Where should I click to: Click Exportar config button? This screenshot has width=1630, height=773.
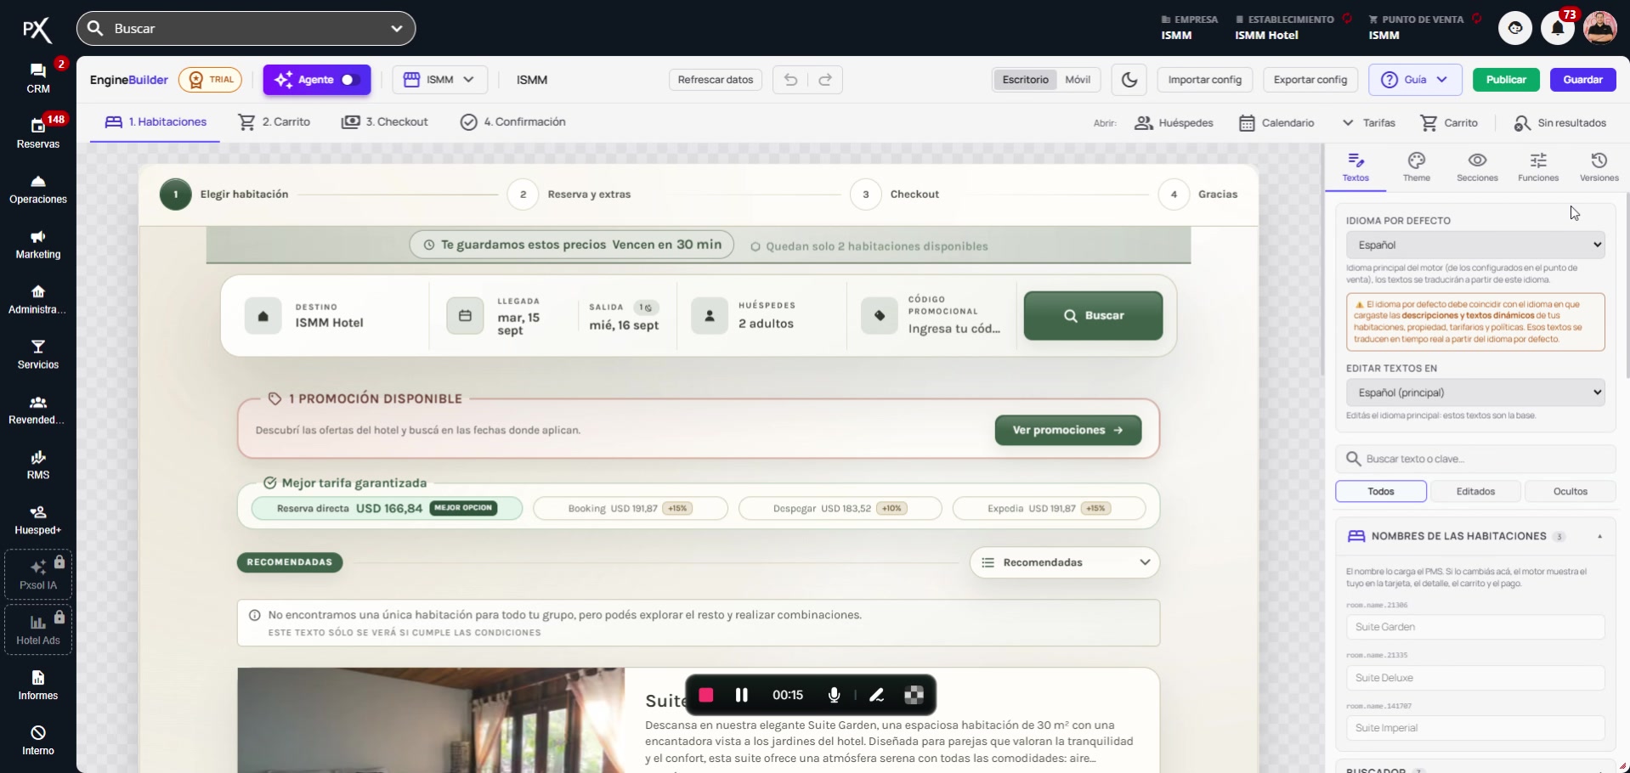(1310, 80)
